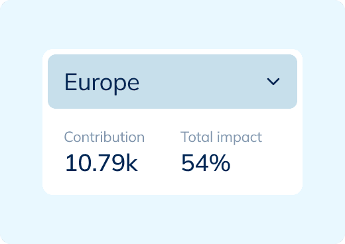
Task: Select the Europe label text
Action: pos(102,83)
